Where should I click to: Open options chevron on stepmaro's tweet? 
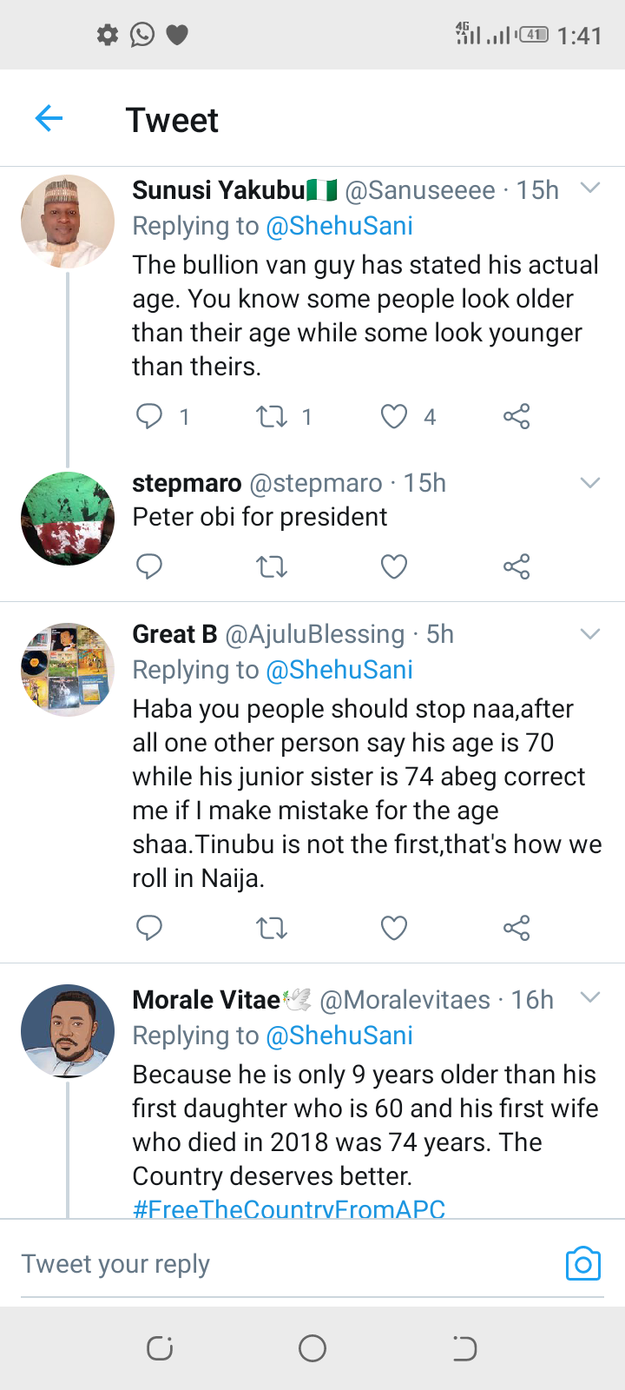(x=590, y=483)
